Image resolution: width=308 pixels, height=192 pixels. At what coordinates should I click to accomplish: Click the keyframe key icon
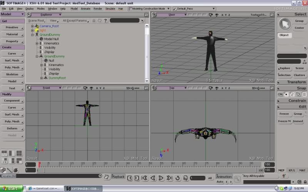(237, 179)
